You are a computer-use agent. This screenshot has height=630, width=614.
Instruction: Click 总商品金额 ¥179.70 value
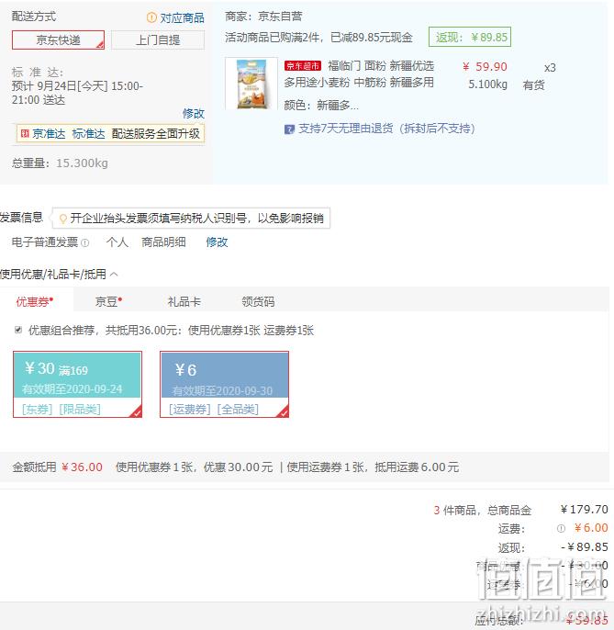(x=585, y=510)
